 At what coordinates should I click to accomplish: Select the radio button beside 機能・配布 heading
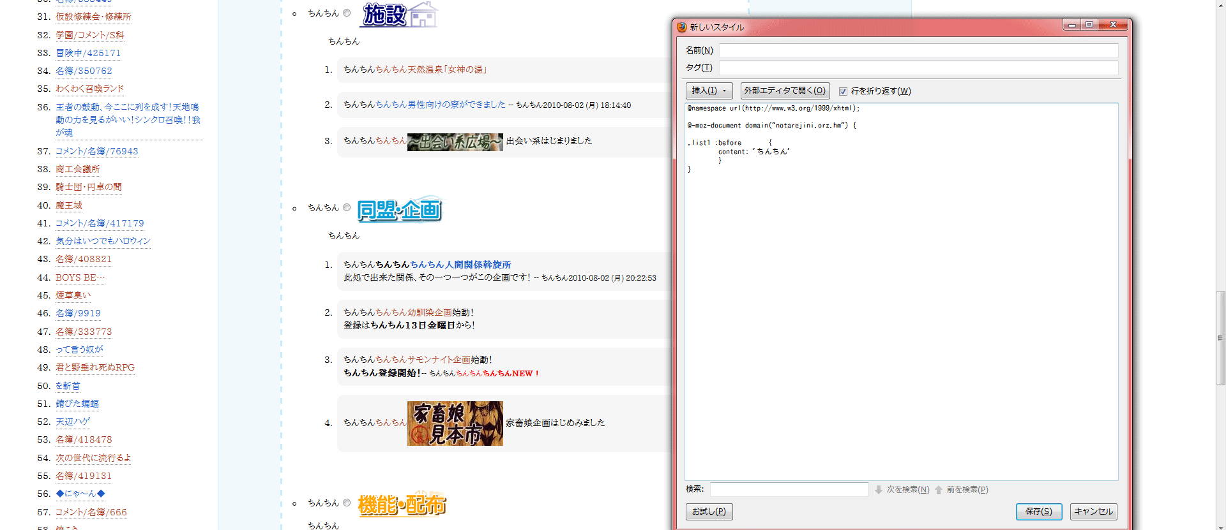347,503
